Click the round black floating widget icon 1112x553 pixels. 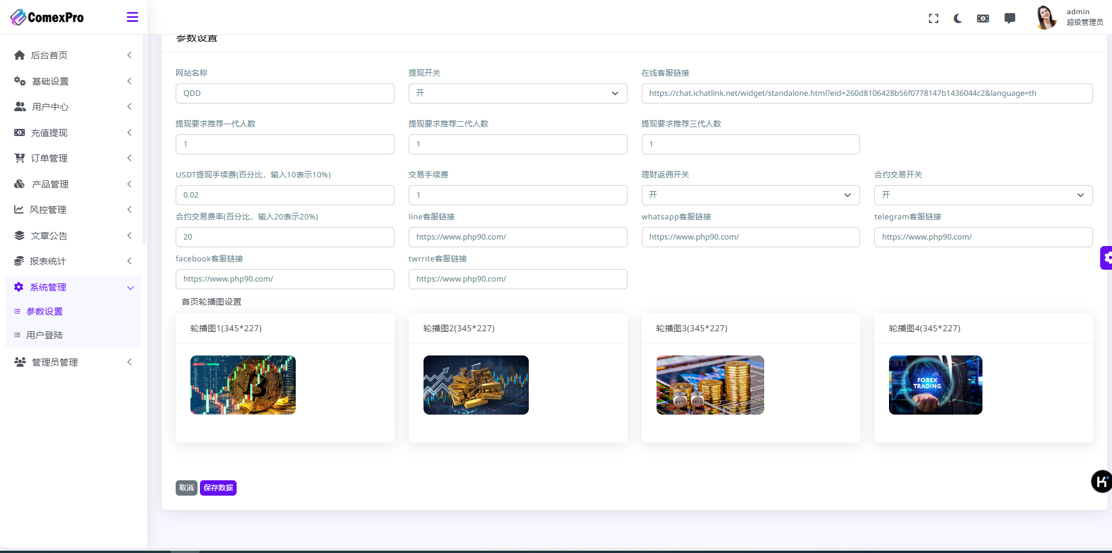1101,481
